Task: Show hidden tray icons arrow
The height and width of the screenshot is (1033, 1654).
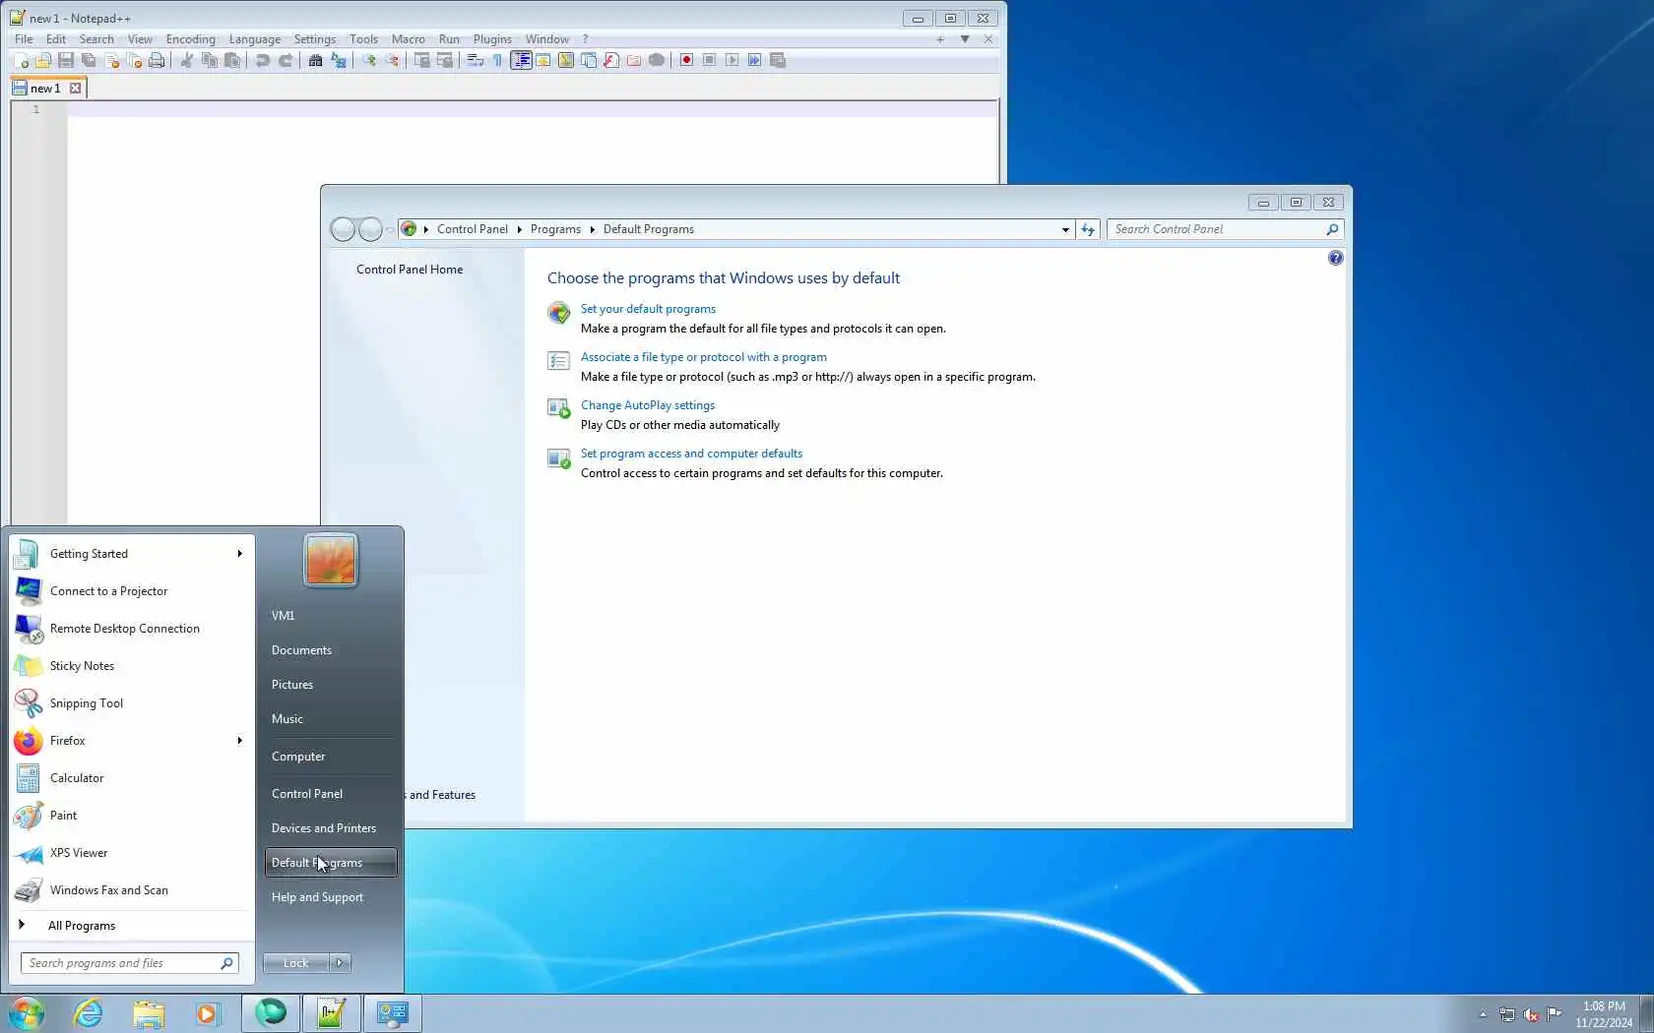Action: (1483, 1014)
